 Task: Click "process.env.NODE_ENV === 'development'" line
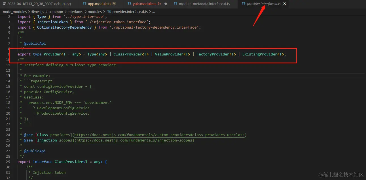coord(70,103)
